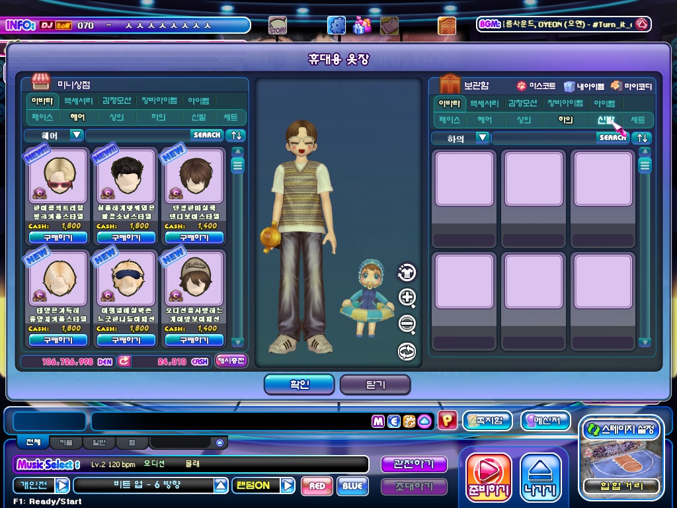The image size is (677, 508).
Task: Open the 비트 업 - 6 방향 mode dropdown
Action: coord(221,486)
